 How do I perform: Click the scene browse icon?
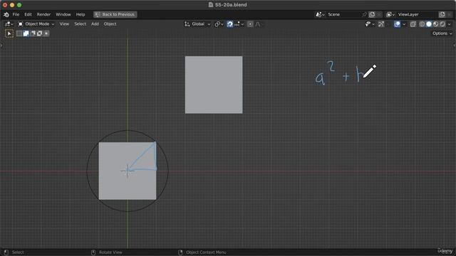click(x=320, y=14)
